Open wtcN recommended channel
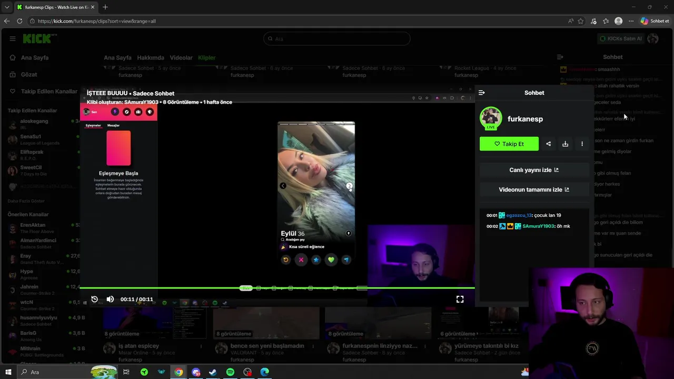 [x=42, y=305]
